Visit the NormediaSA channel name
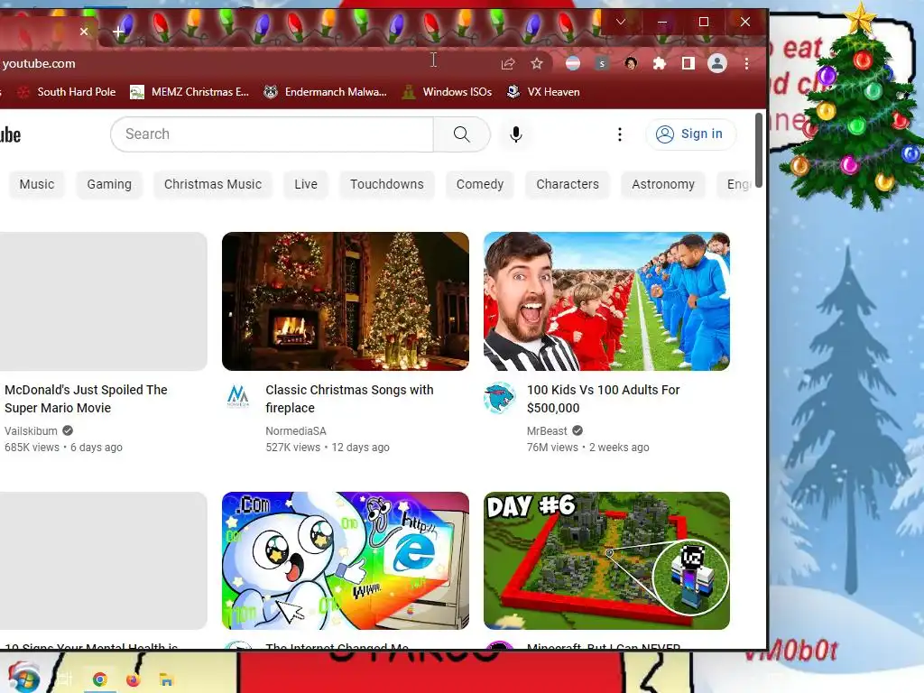 click(296, 430)
